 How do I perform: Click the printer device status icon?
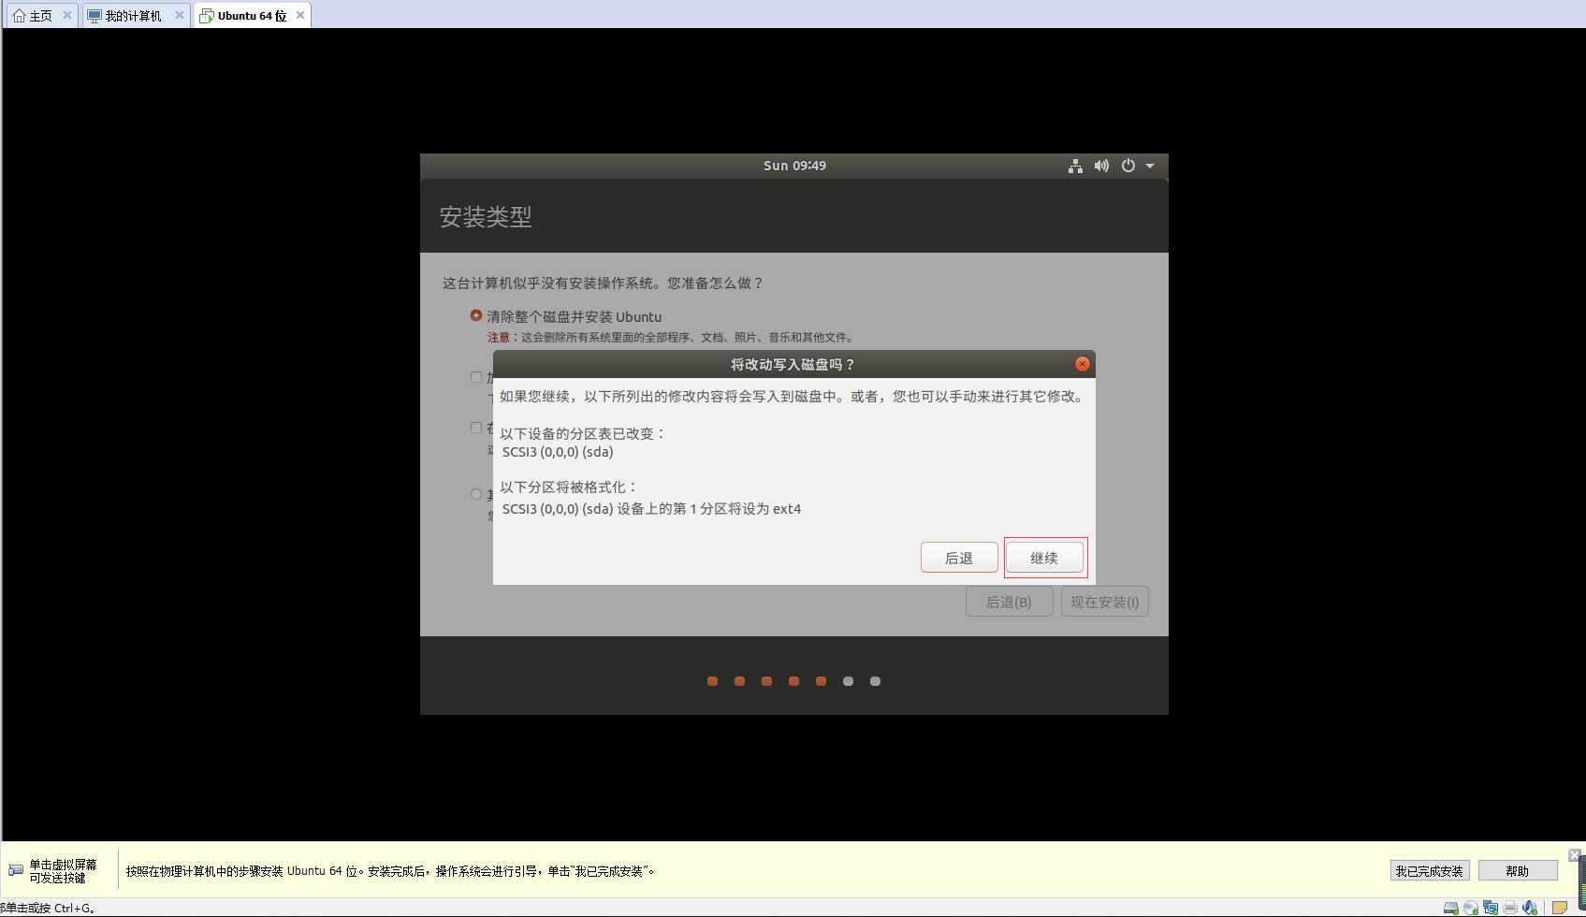coord(1510,908)
